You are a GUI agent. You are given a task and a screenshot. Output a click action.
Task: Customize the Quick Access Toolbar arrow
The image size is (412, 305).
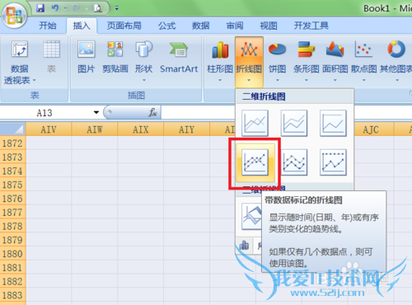point(117,8)
